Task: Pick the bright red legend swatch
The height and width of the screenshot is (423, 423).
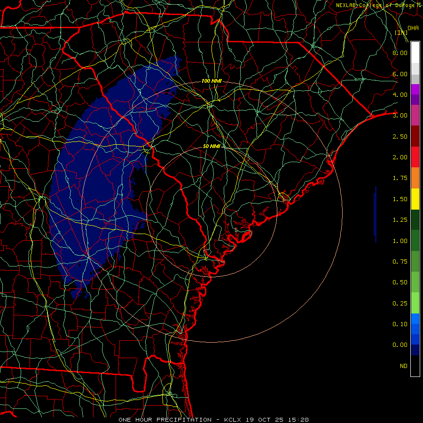Action: pyautogui.click(x=415, y=157)
